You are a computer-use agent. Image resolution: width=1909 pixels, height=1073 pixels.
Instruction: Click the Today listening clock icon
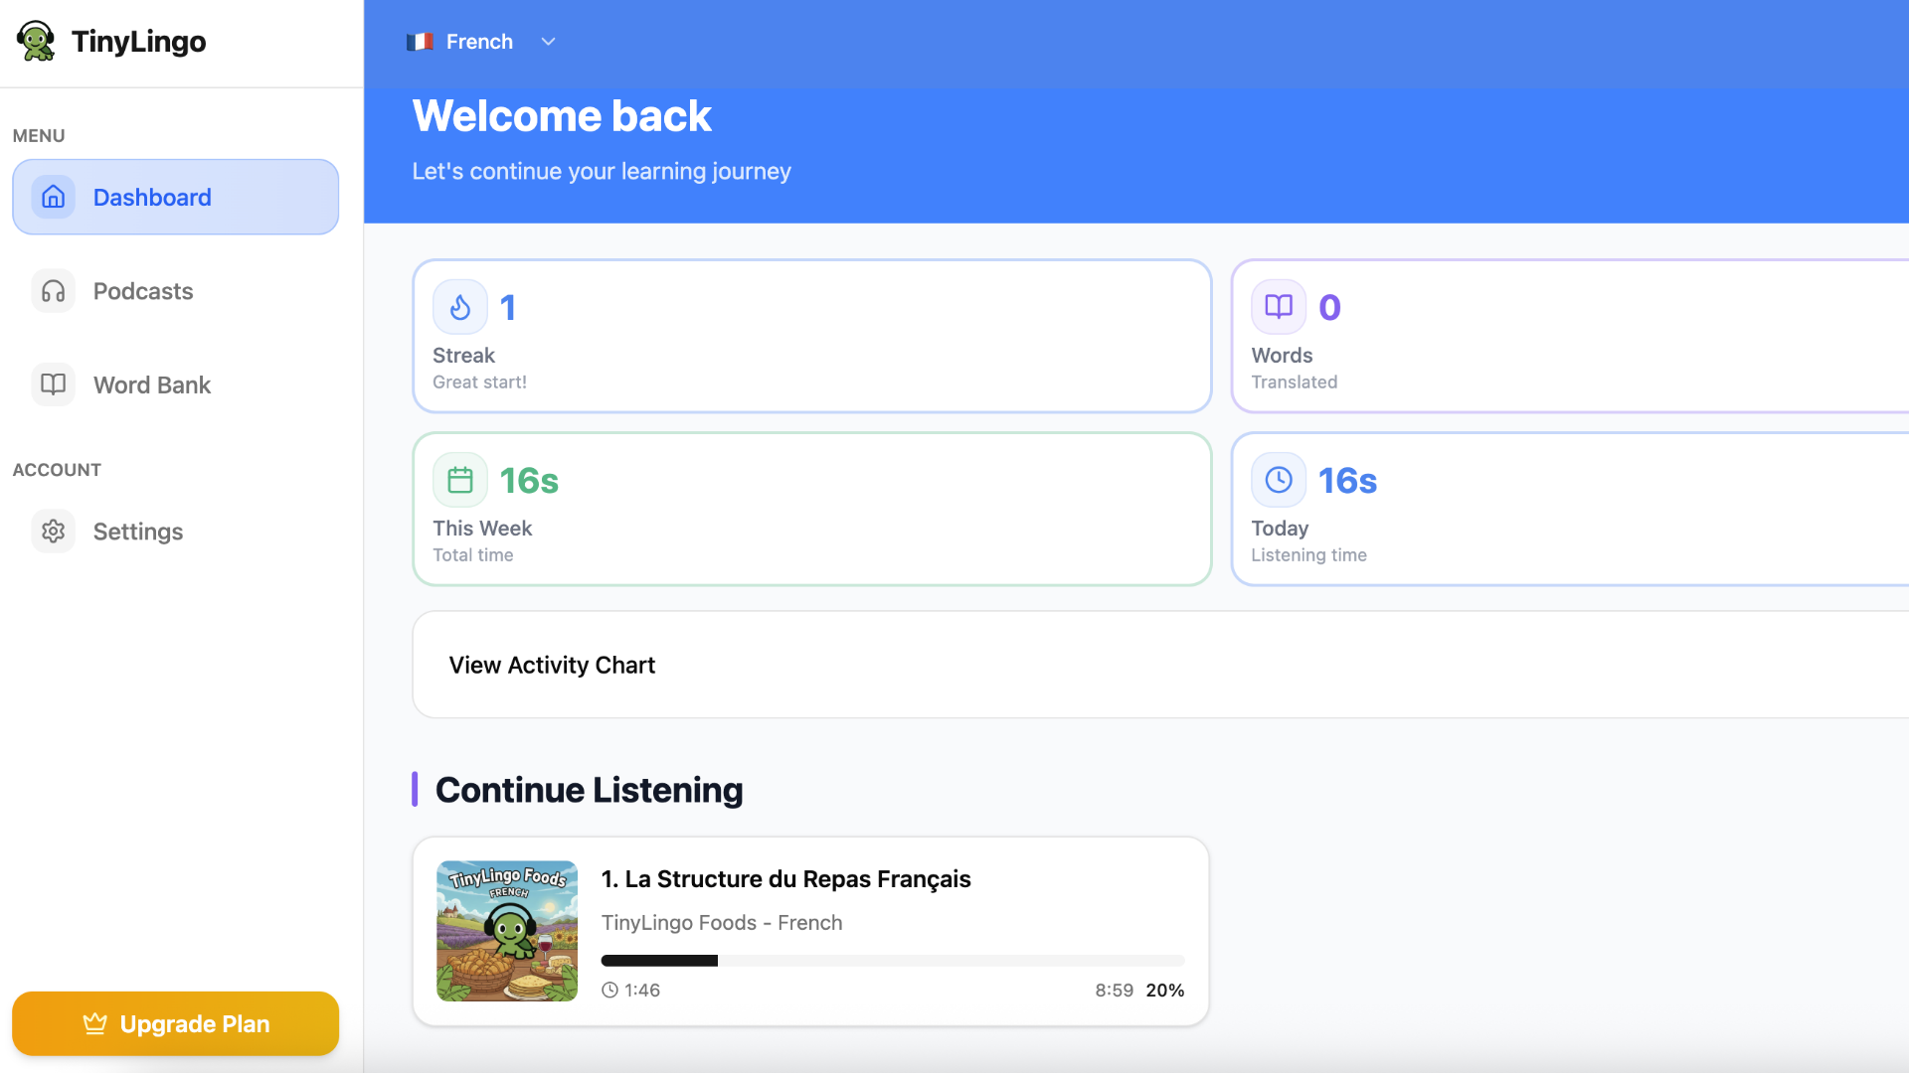(1279, 479)
